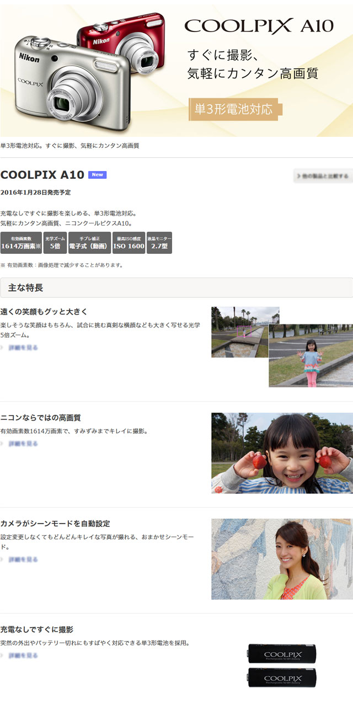Click heading 充電なしですぐに撮影

click(x=37, y=630)
